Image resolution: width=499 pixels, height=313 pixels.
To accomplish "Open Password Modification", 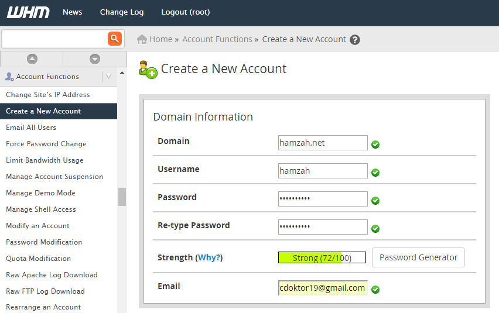I will pos(44,242).
